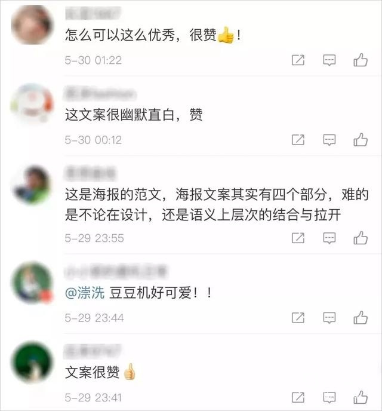The width and height of the screenshot is (382, 411).
Task: Reply to the 5-30 01:22 comment
Action: click(329, 60)
